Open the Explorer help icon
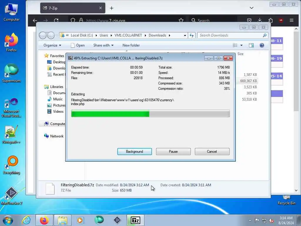Image resolution: width=301 pixels, height=226 pixels. pyautogui.click(x=262, y=45)
